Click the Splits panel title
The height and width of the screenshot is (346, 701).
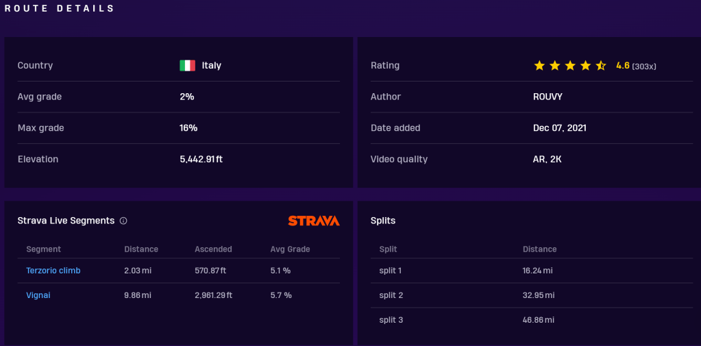click(383, 221)
